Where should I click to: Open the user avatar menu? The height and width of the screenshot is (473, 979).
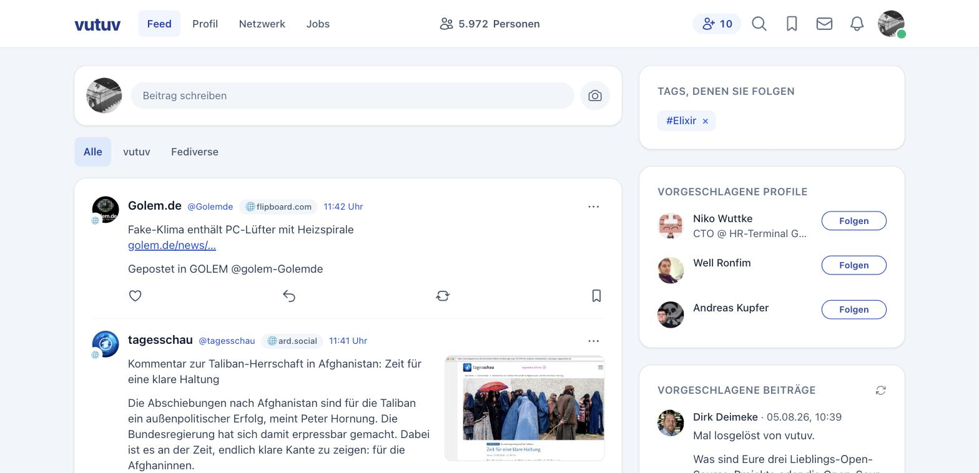[x=891, y=24]
